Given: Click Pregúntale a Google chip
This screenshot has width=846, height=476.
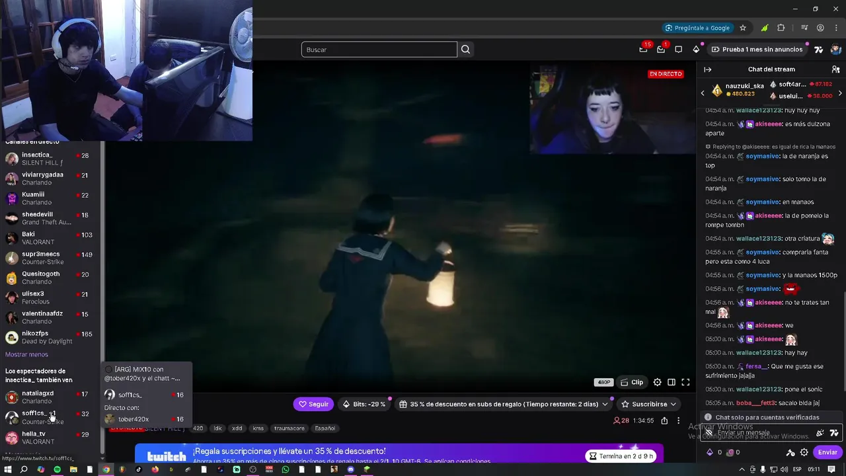Looking at the screenshot, I should coord(697,28).
